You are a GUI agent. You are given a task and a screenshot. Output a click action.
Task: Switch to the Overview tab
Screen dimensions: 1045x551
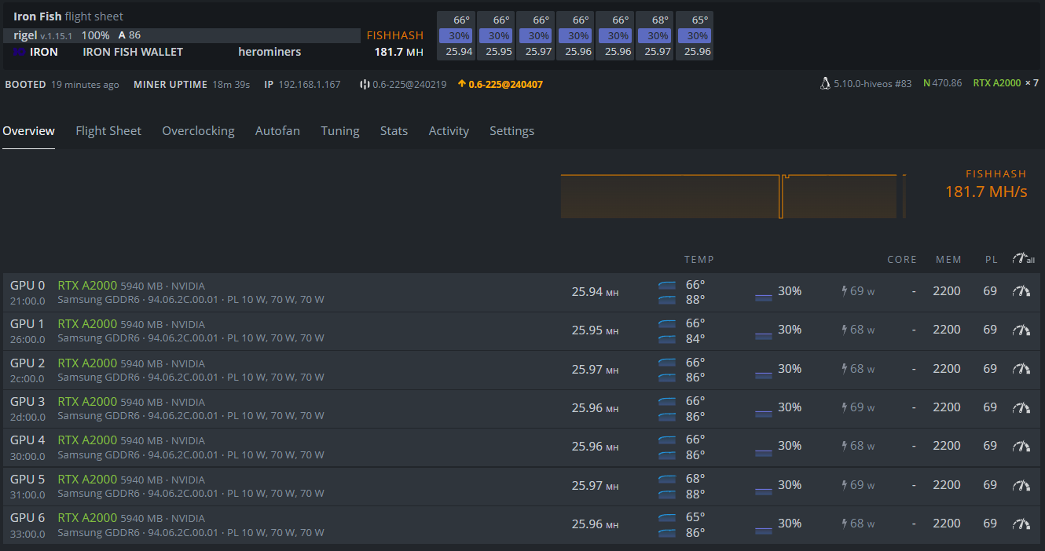(28, 131)
